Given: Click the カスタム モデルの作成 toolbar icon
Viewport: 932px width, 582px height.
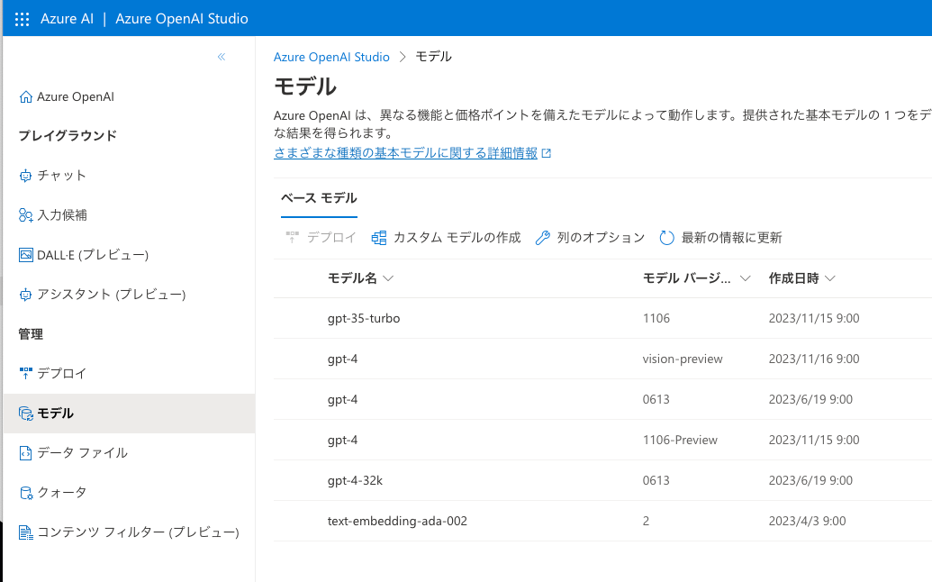Looking at the screenshot, I should 378,238.
